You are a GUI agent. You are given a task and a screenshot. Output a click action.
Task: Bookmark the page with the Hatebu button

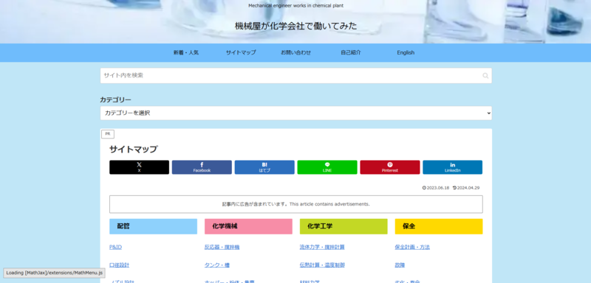[264, 167]
